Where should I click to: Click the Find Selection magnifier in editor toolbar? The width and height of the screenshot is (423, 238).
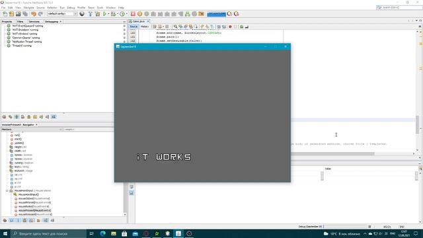tap(175, 26)
